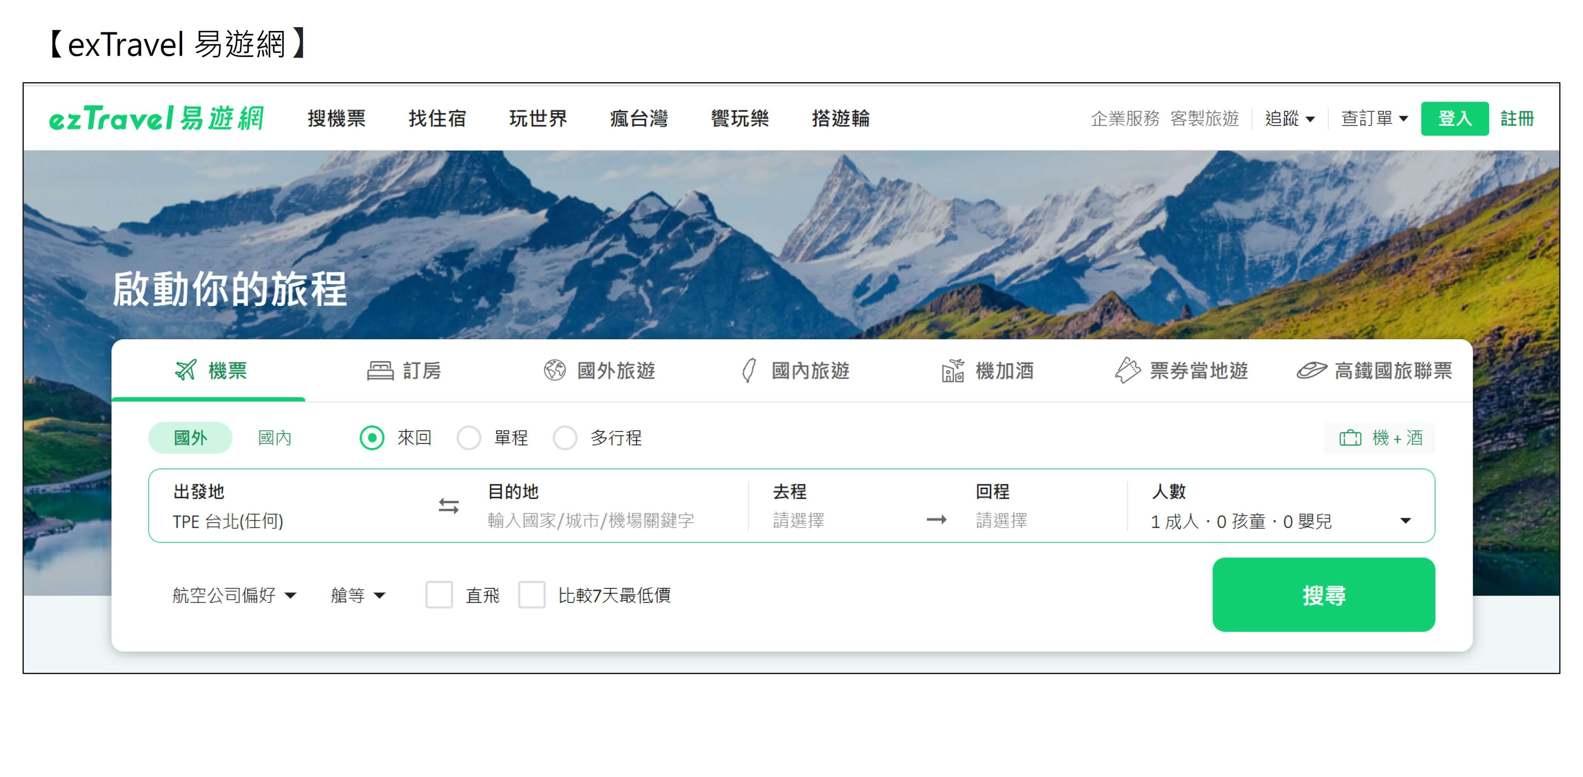Click the green 登入 login button

(1454, 118)
